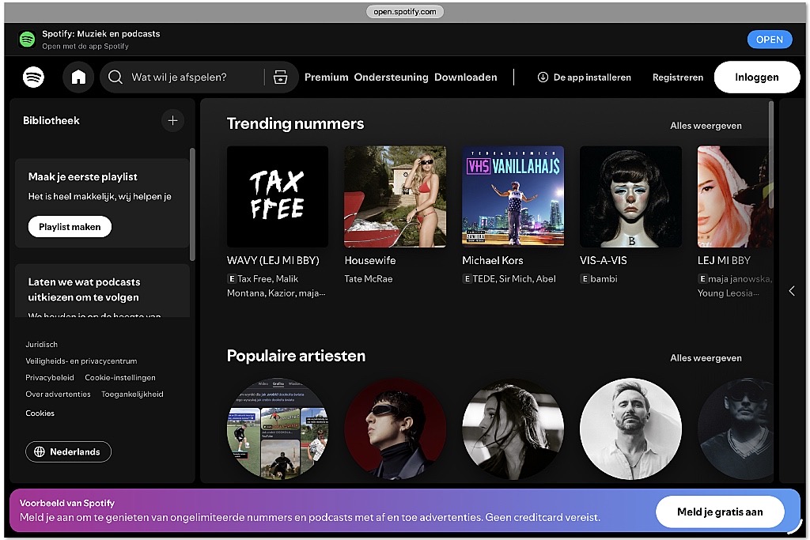Open black-and-white side-profile woman artist

(x=513, y=429)
